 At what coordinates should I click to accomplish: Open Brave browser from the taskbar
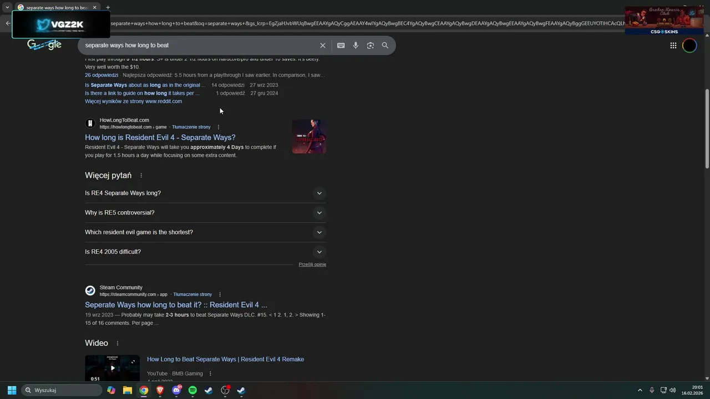click(160, 390)
